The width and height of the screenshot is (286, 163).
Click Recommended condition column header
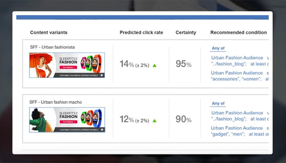pyautogui.click(x=238, y=33)
